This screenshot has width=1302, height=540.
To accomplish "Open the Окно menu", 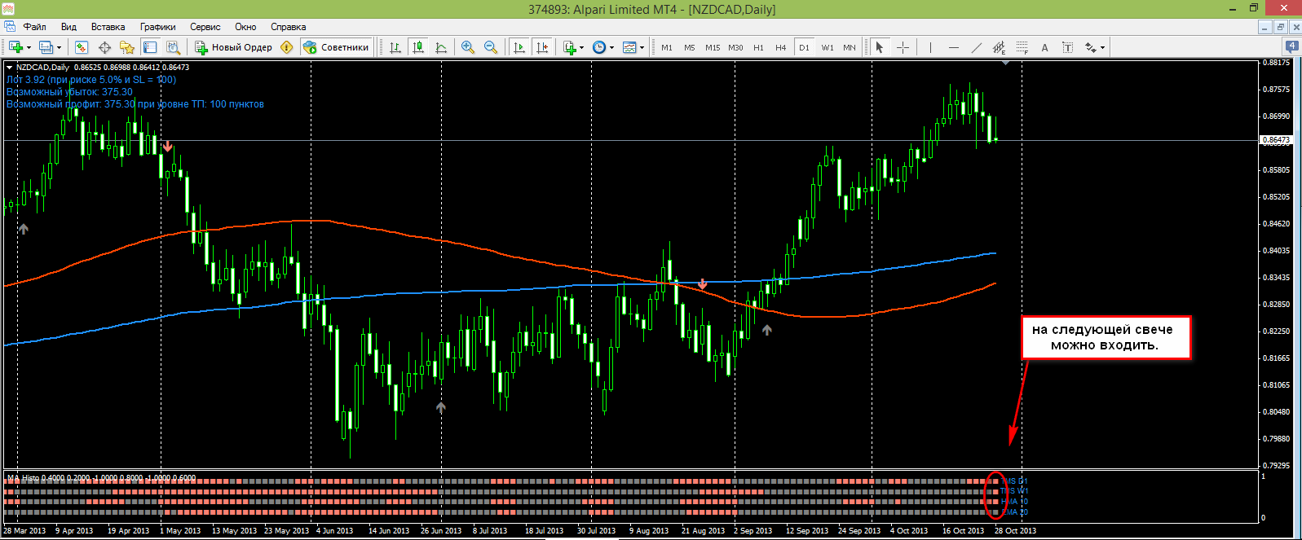I will [245, 27].
